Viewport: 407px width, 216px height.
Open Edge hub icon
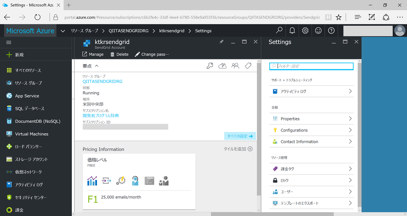pos(358,17)
